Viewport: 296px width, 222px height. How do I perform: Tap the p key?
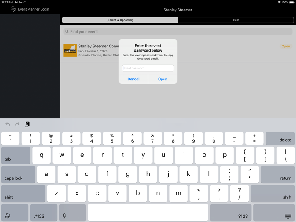pyautogui.click(x=225, y=155)
